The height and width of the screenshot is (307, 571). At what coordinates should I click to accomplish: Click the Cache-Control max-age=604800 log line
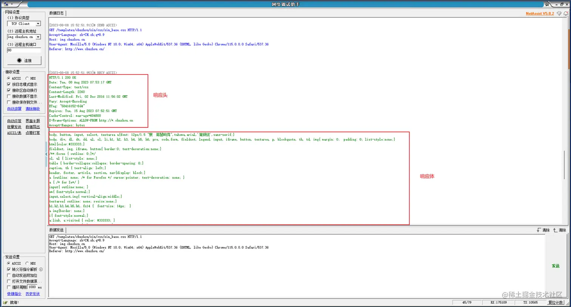pyautogui.click(x=75, y=116)
